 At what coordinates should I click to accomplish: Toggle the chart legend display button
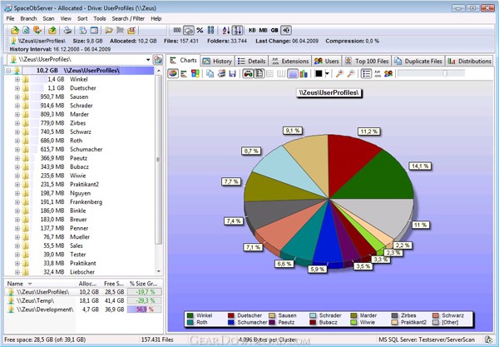coord(259,74)
